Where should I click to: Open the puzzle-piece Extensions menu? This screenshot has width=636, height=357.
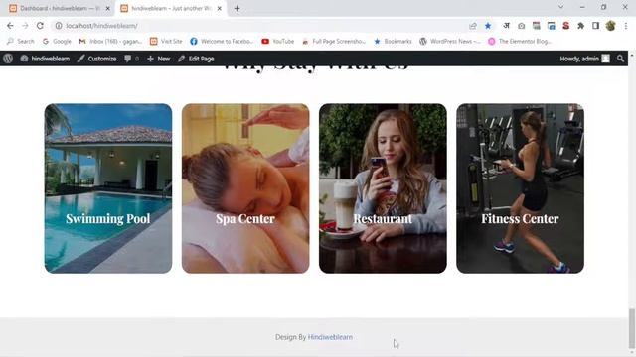coord(580,26)
